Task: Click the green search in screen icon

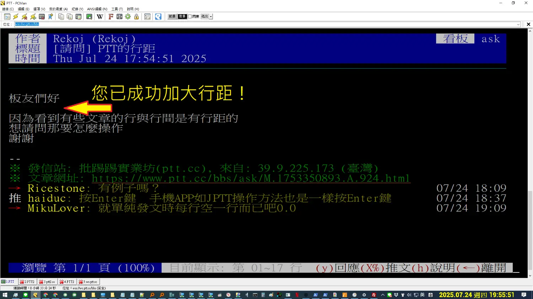Action: tap(89, 17)
